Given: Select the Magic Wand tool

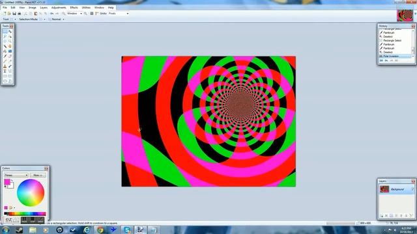Looking at the screenshot, I should point(5,46).
